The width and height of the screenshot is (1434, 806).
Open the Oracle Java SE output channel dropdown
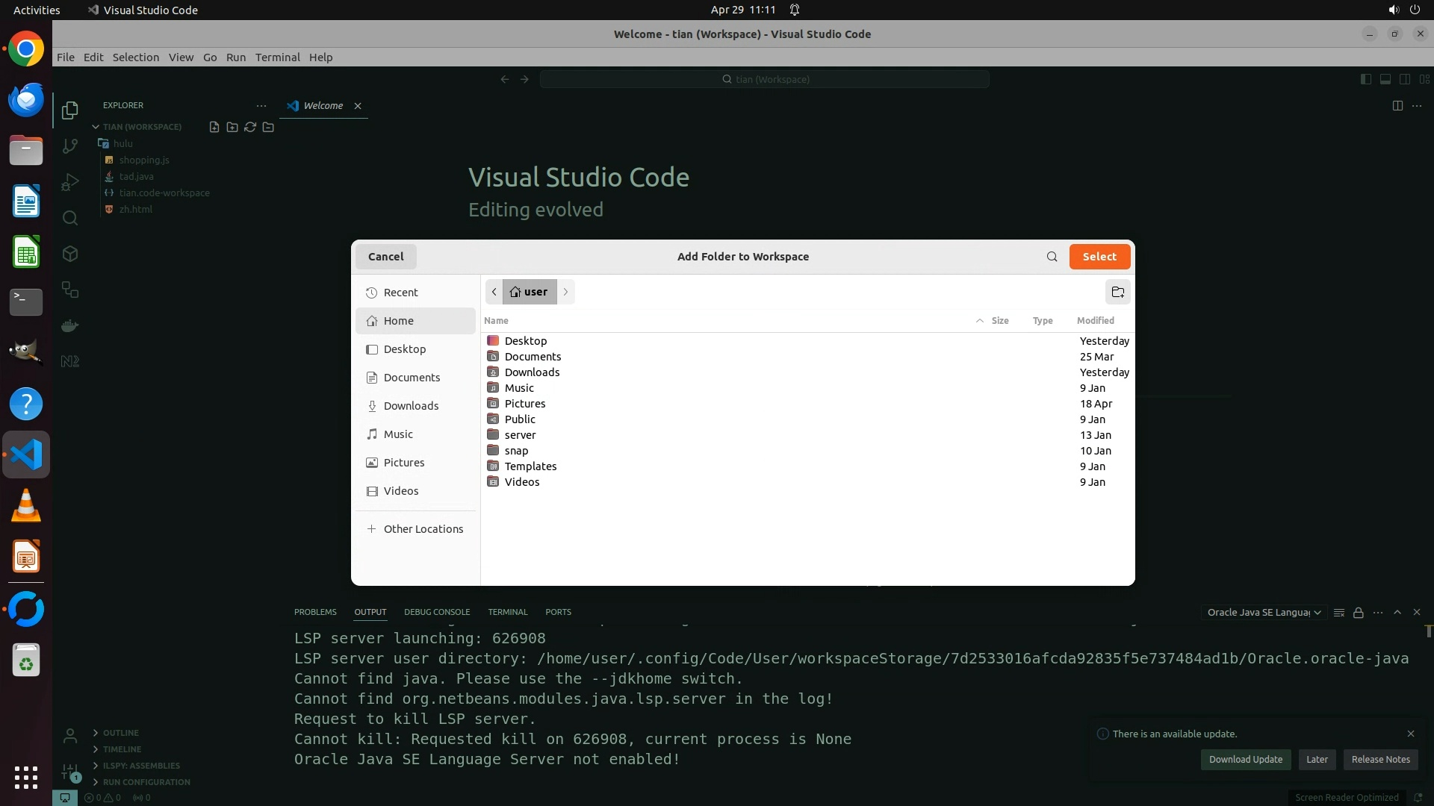(x=1263, y=613)
